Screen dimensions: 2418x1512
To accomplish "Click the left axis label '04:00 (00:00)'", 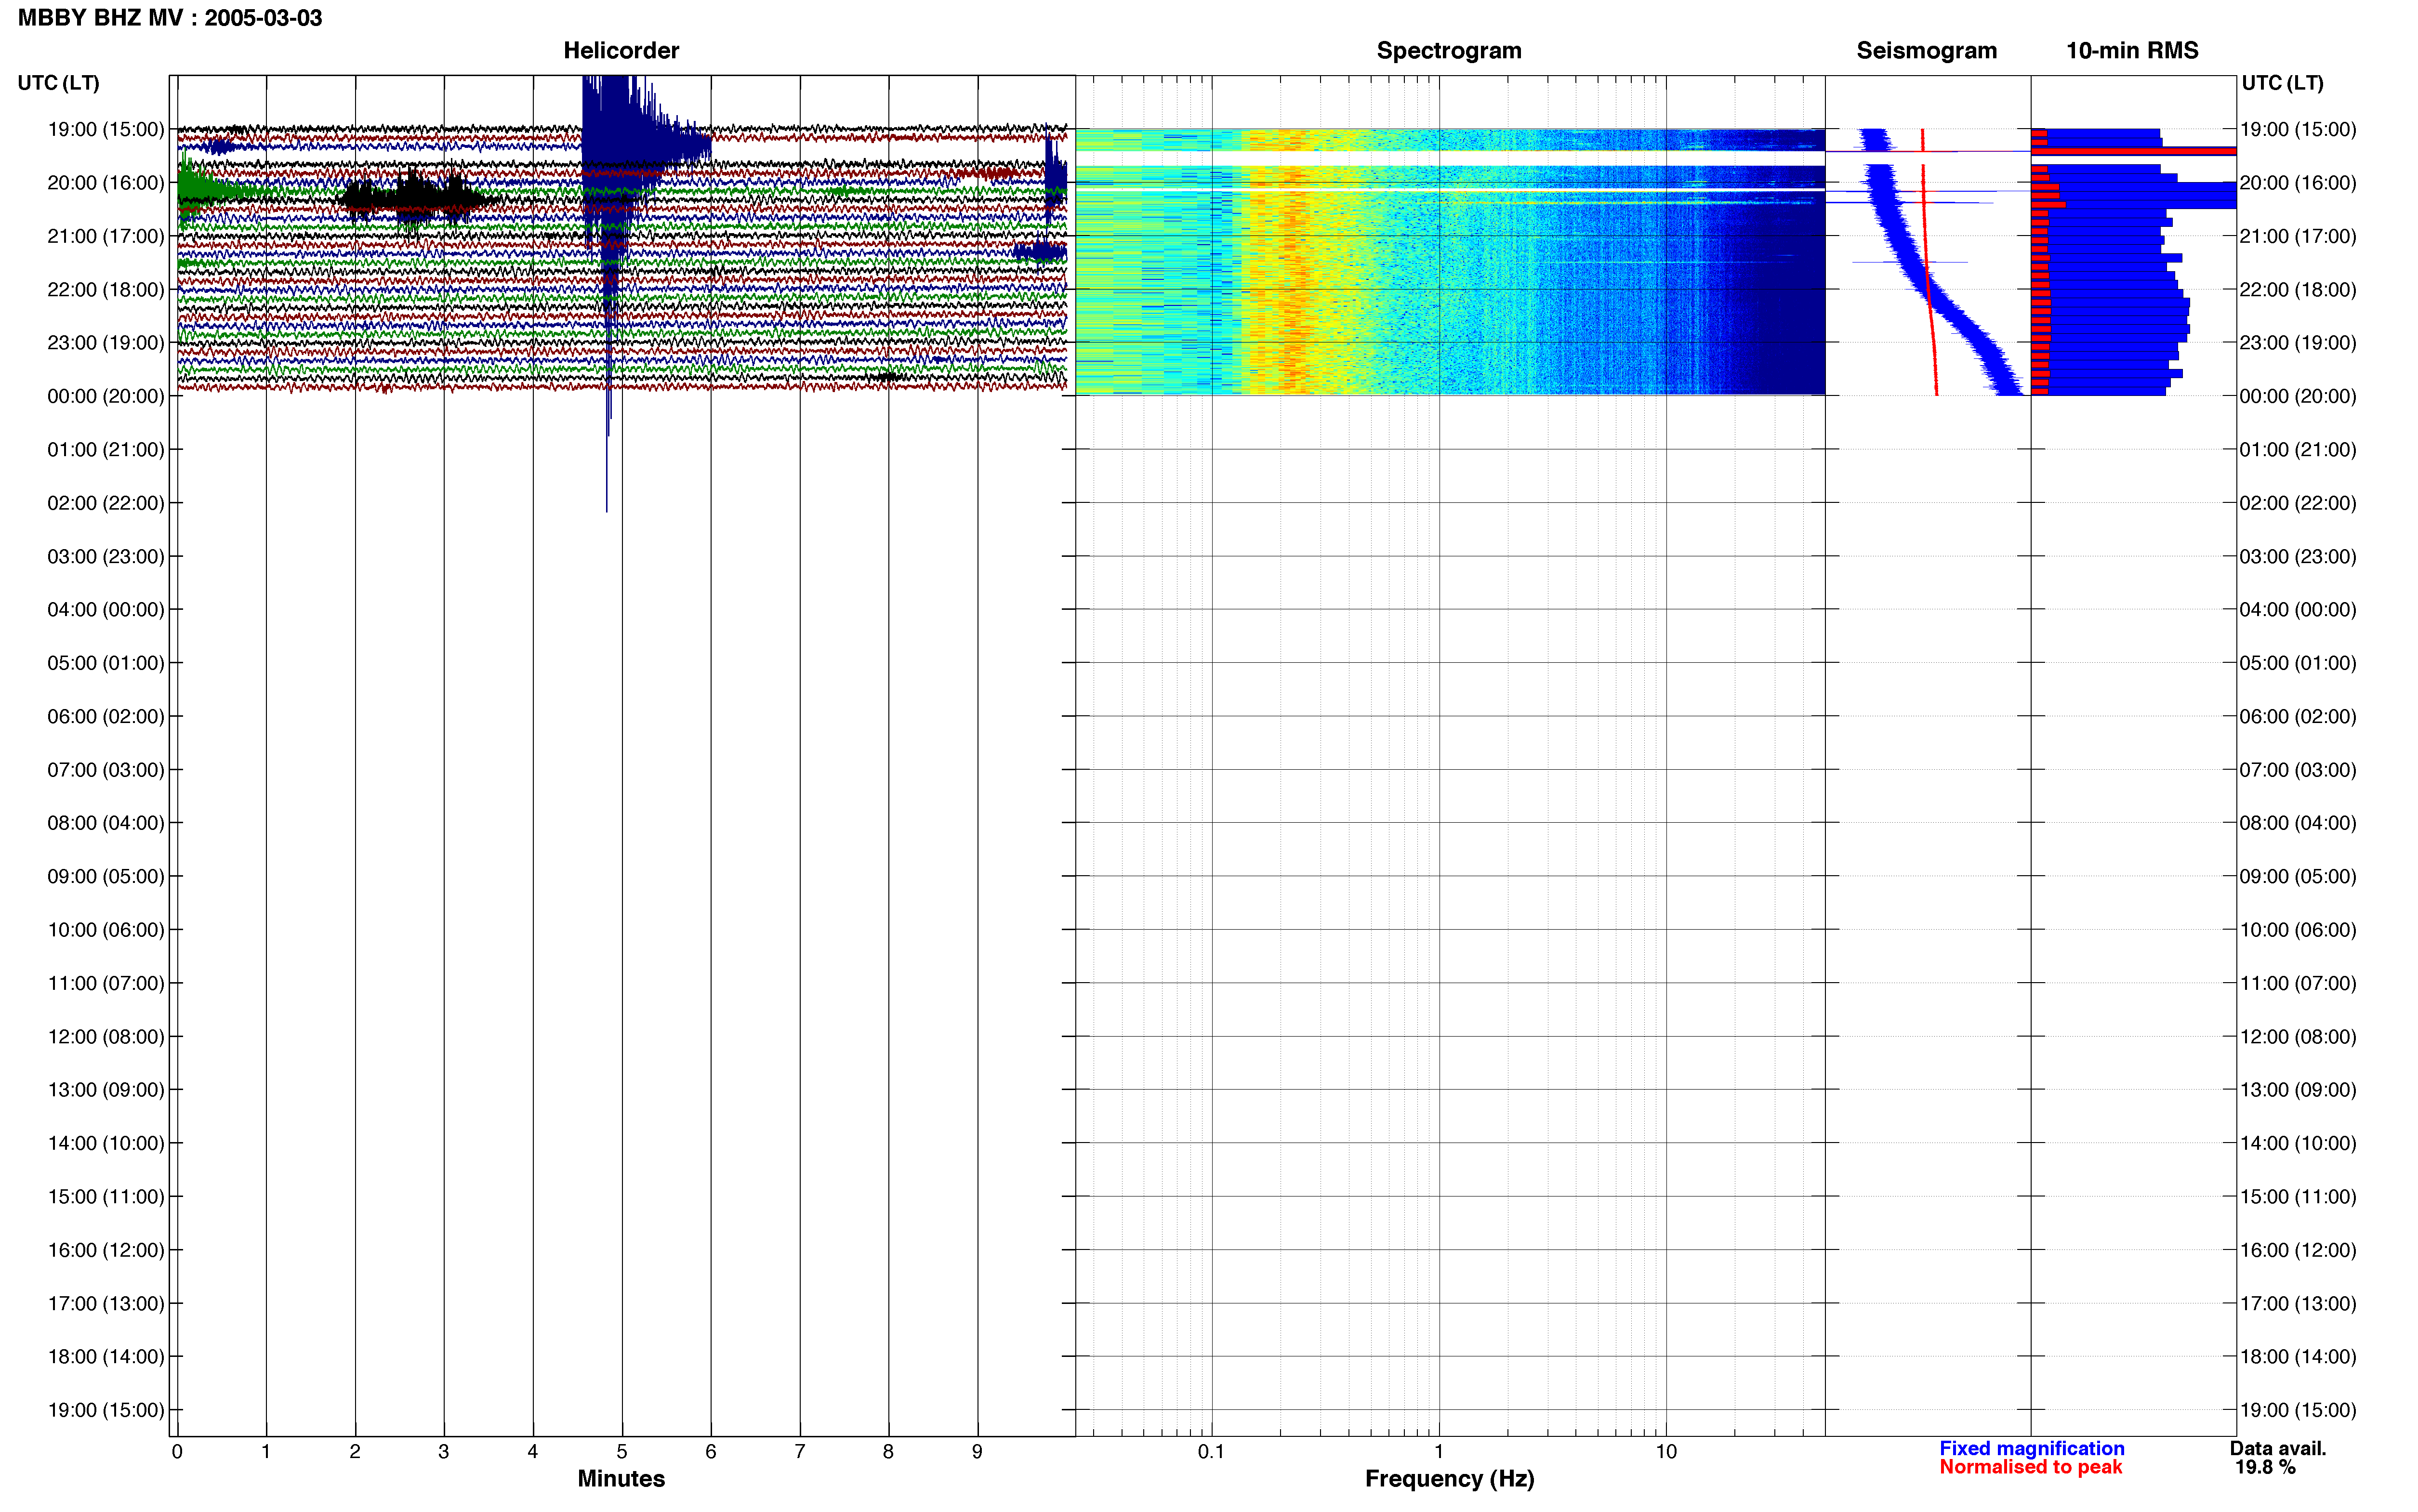I will (x=106, y=610).
